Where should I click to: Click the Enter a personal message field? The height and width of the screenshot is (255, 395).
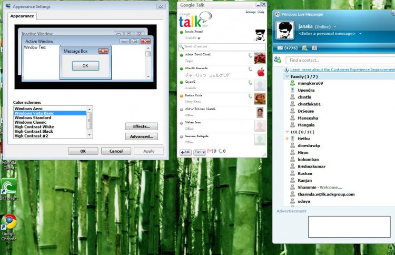[x=327, y=34]
